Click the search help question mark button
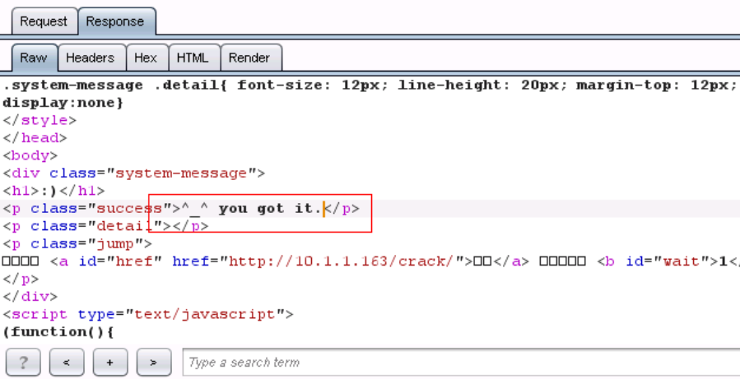This screenshot has width=740, height=379. coord(23,363)
